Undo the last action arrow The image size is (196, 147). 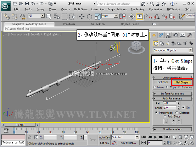tap(33, 4)
